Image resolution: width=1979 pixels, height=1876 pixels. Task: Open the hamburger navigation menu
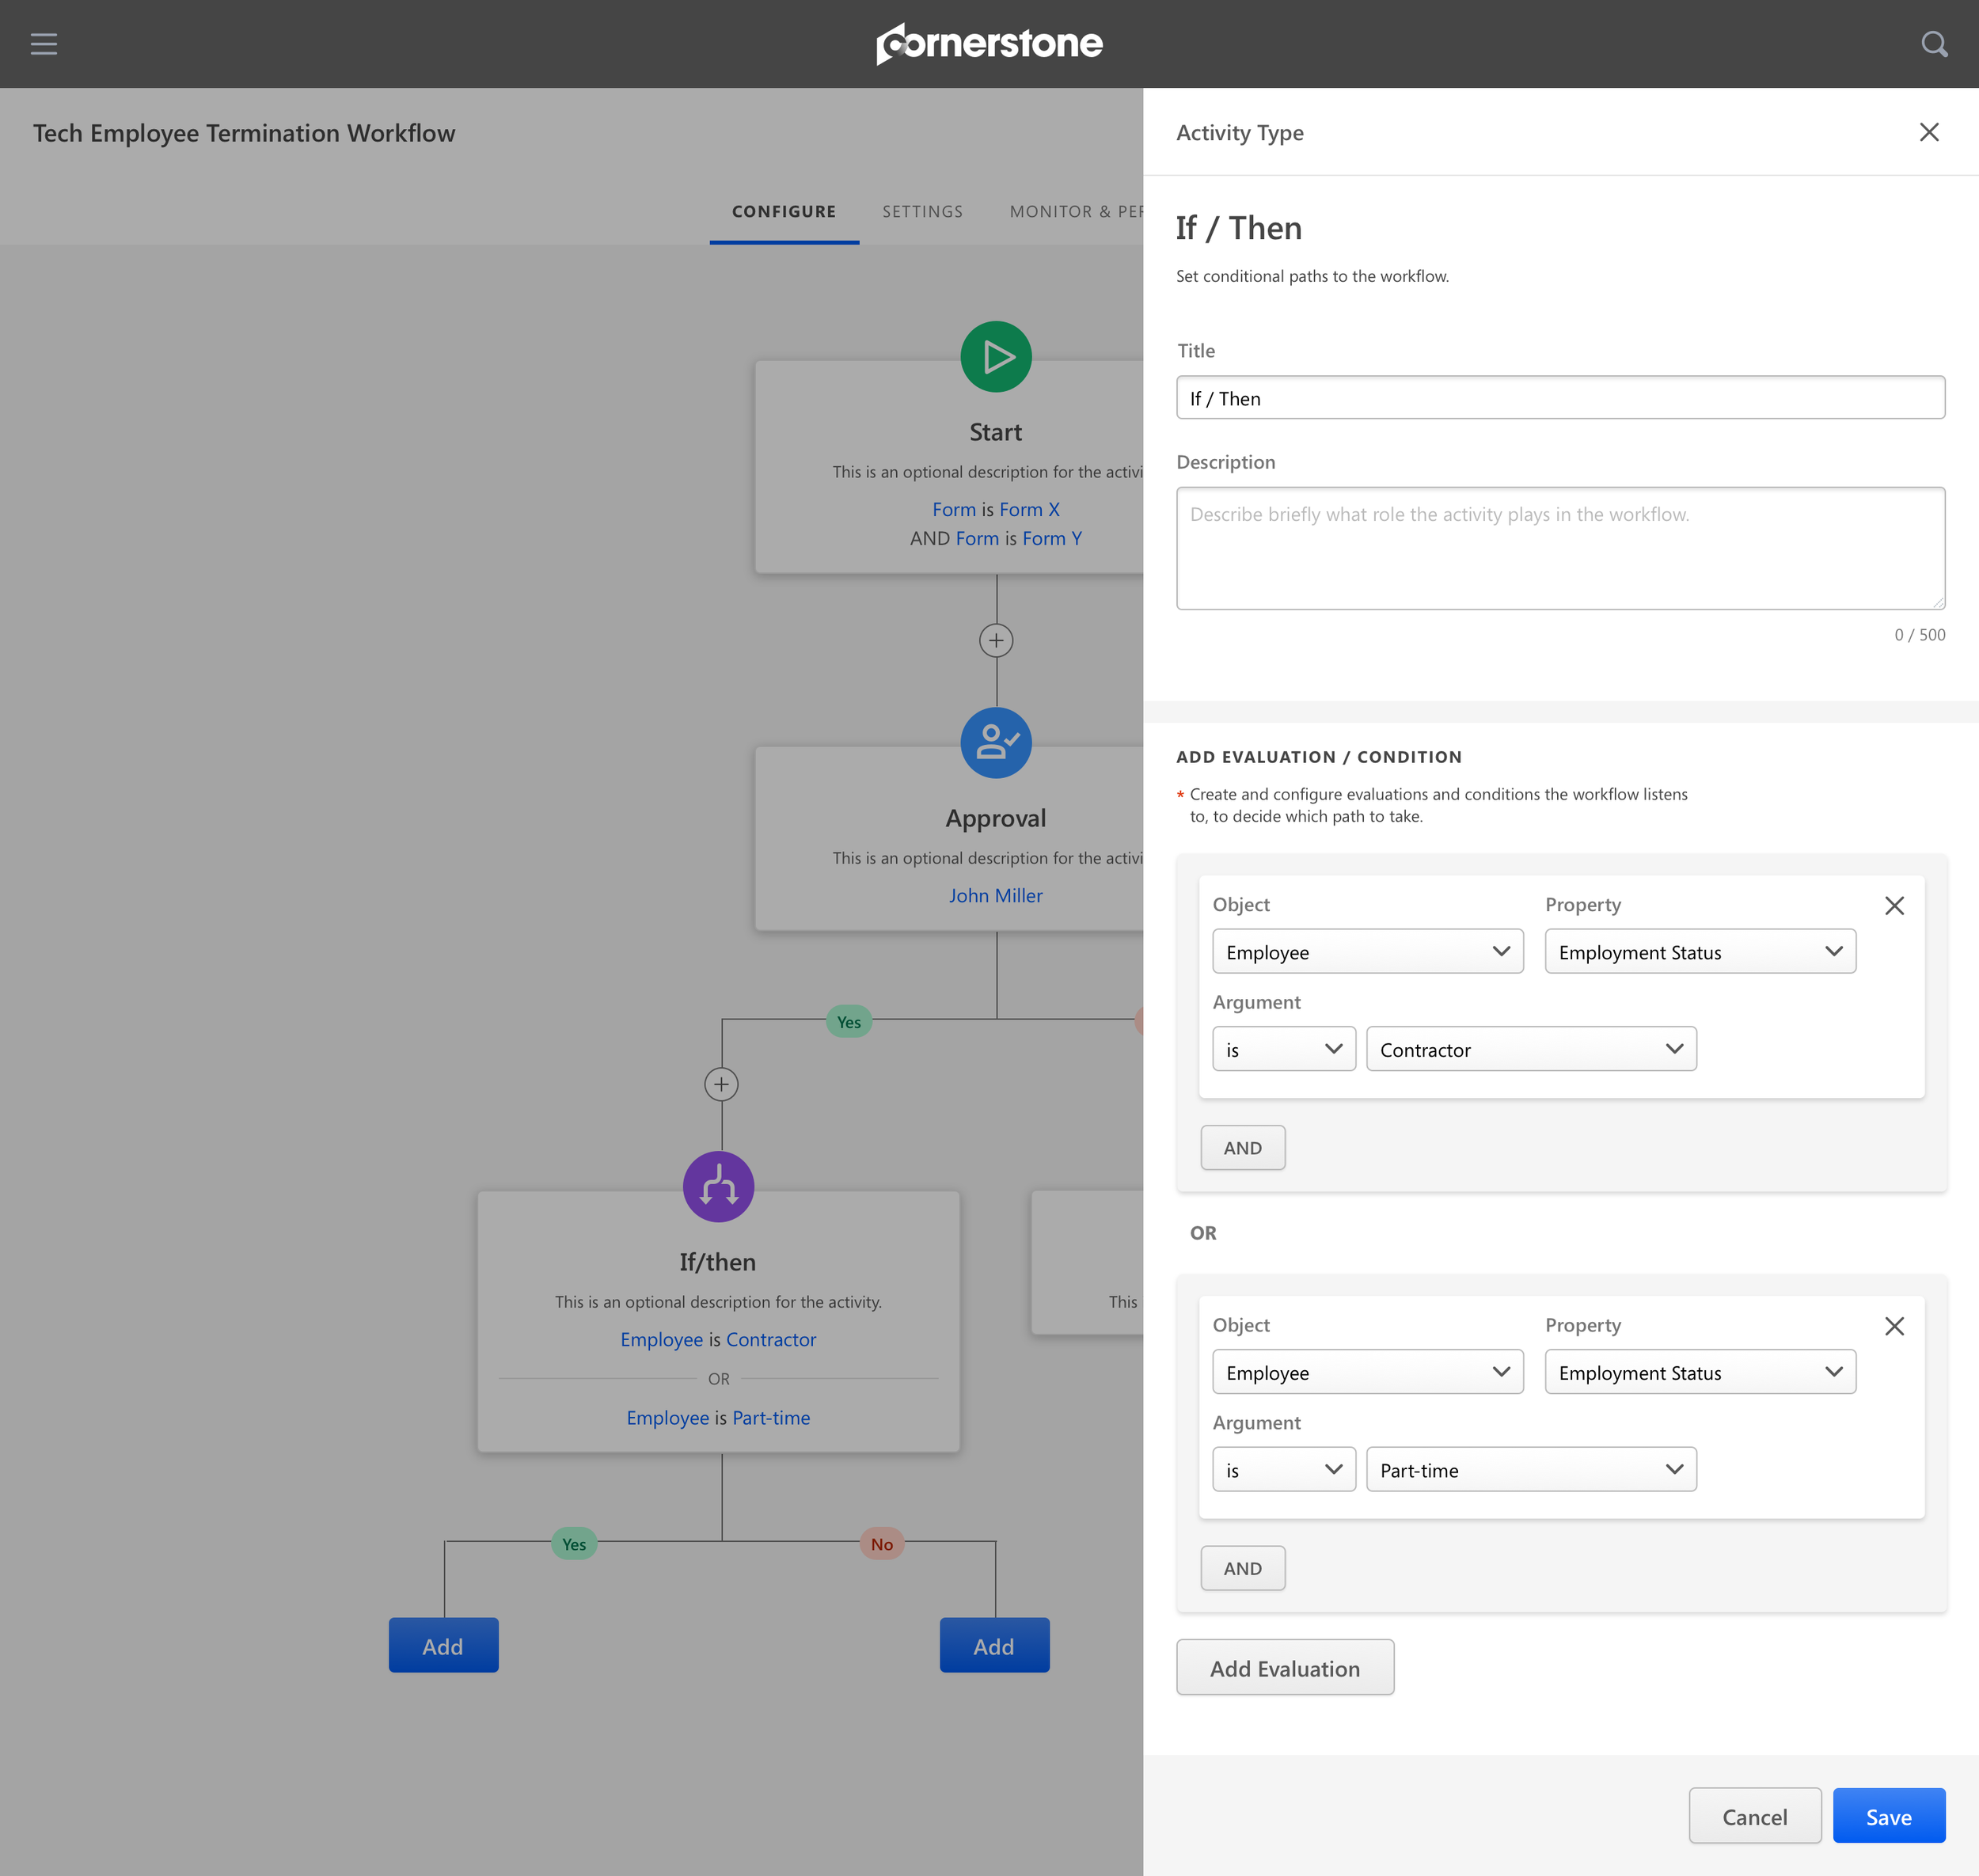[x=44, y=44]
